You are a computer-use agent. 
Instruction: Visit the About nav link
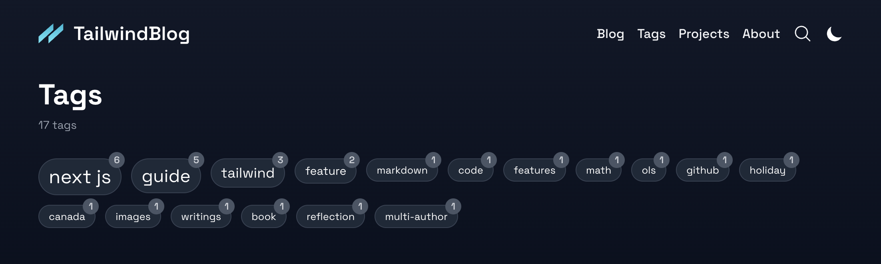pos(761,34)
